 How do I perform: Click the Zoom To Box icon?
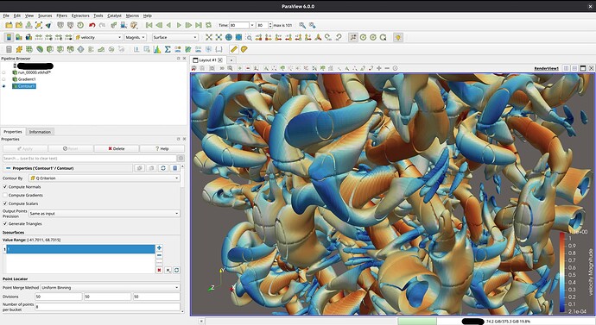pyautogui.click(x=249, y=37)
